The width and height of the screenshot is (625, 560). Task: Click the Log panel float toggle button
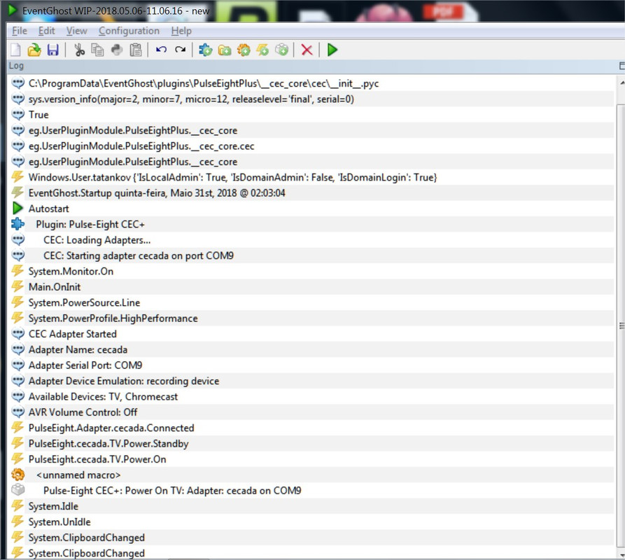pyautogui.click(x=622, y=66)
